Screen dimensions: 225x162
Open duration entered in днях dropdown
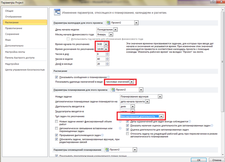pyautogui.click(x=133, y=107)
